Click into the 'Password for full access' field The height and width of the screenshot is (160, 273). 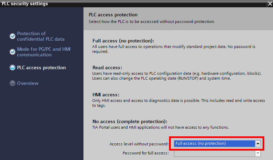click(215, 153)
